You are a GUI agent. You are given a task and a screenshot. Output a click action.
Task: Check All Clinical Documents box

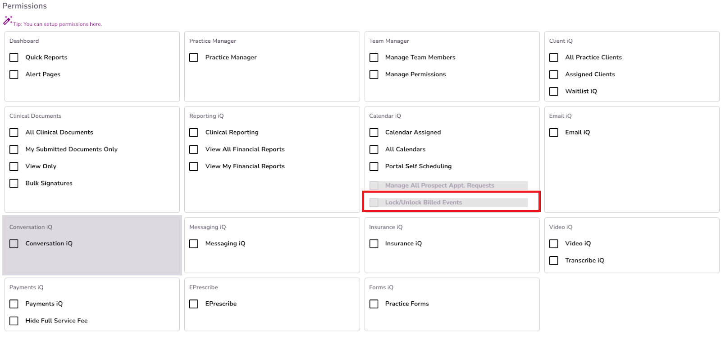[14, 133]
